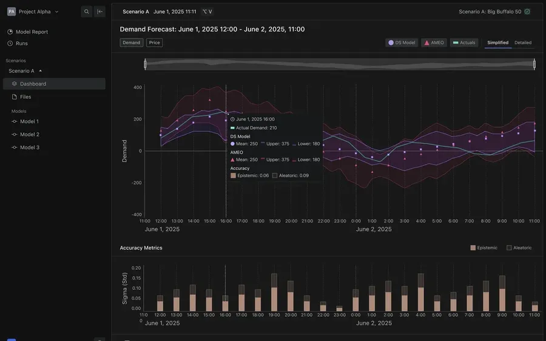Click the DS Model Mean circle in tooltip
546x341 pixels.
[x=232, y=144]
